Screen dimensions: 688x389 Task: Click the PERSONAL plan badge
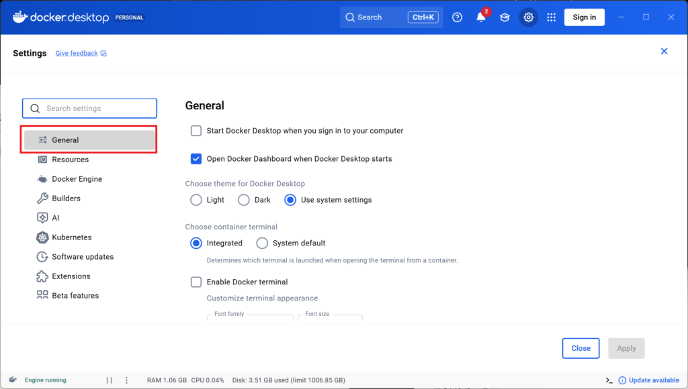point(129,17)
